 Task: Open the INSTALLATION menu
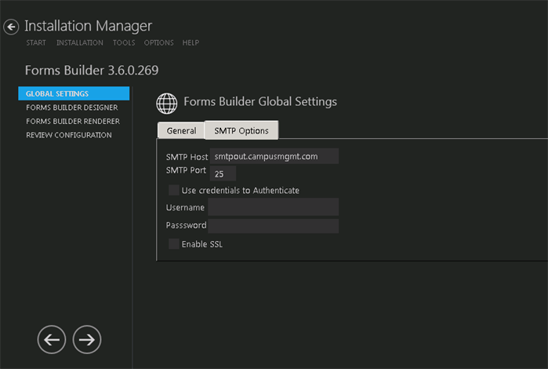80,42
